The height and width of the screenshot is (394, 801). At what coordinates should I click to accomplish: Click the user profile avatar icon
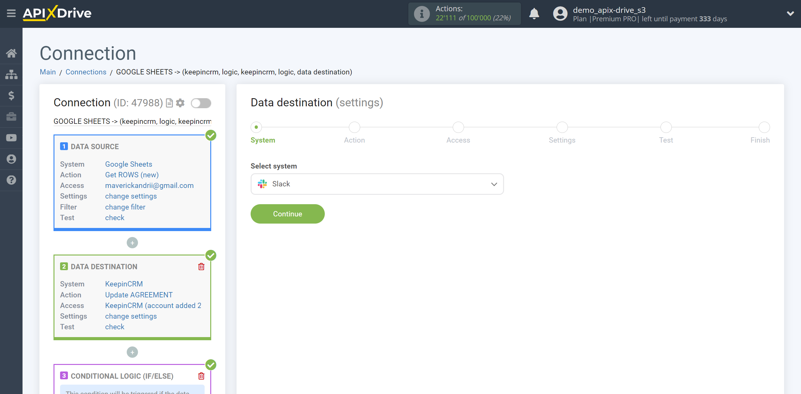coord(560,14)
